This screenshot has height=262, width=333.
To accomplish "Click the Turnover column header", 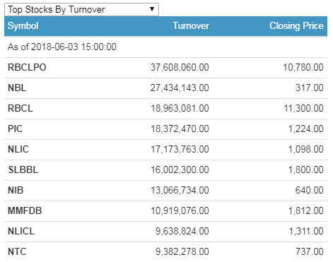I will (x=191, y=25).
